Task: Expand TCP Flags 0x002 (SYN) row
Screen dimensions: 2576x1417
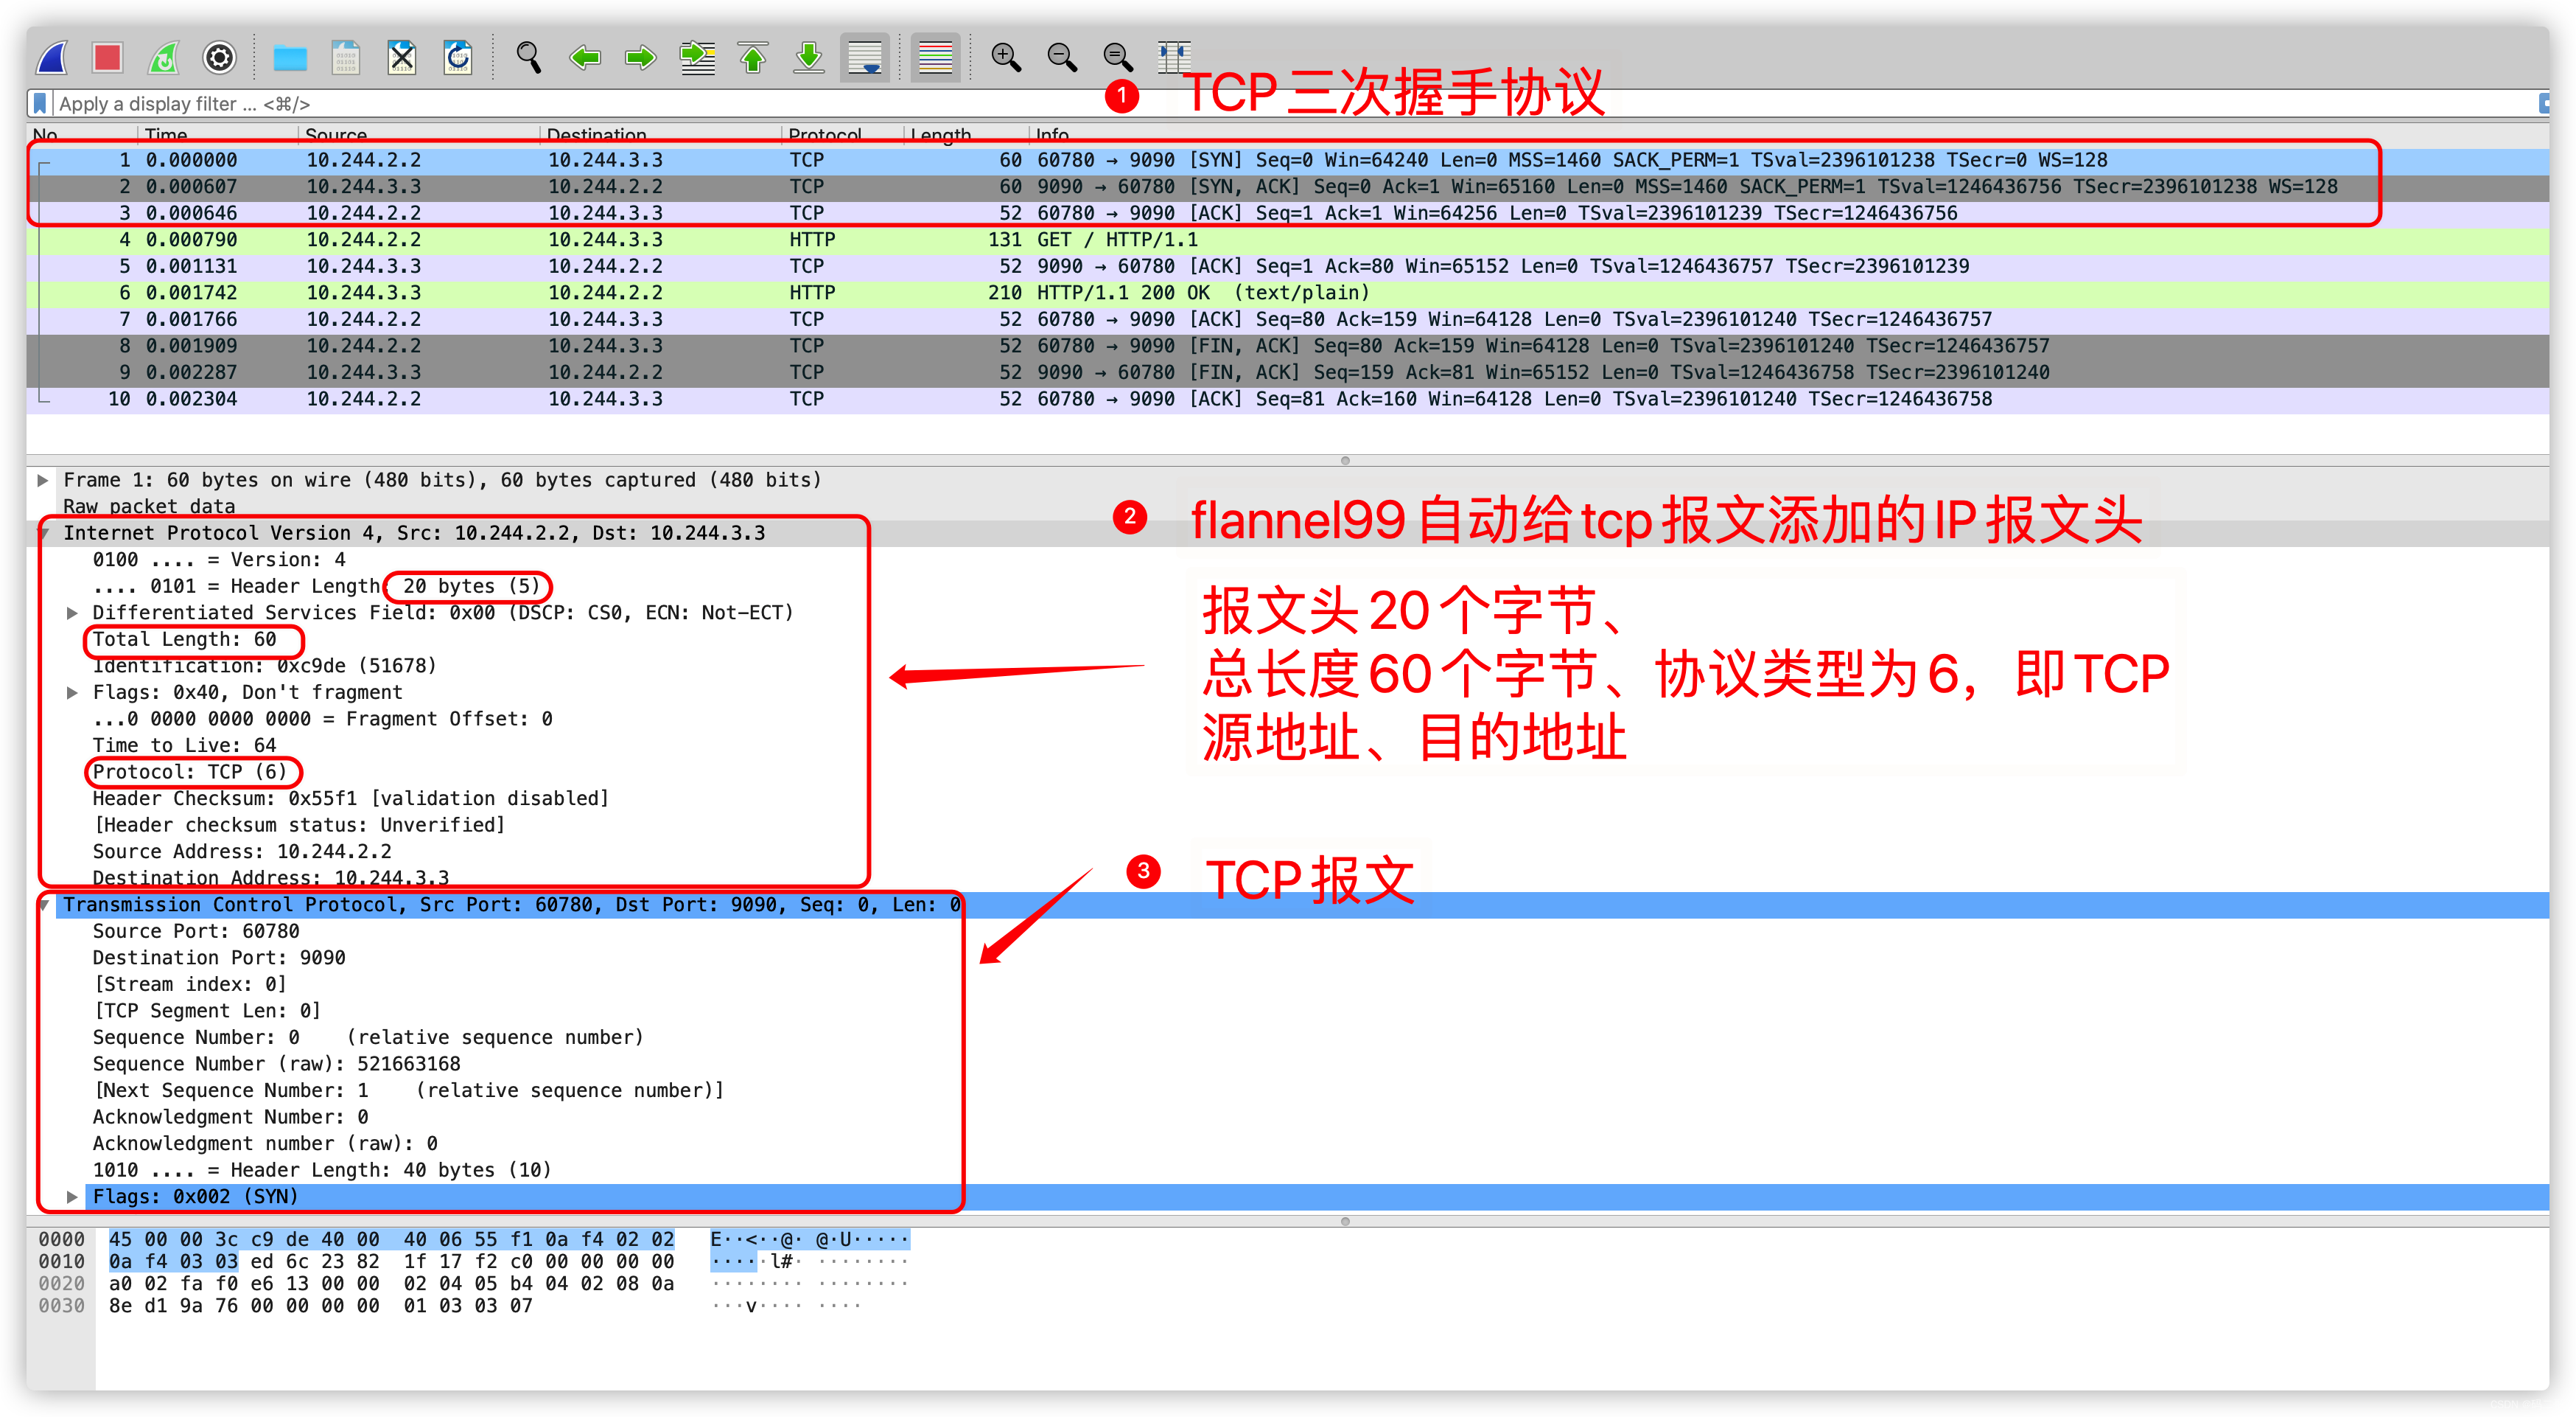Action: [72, 1197]
